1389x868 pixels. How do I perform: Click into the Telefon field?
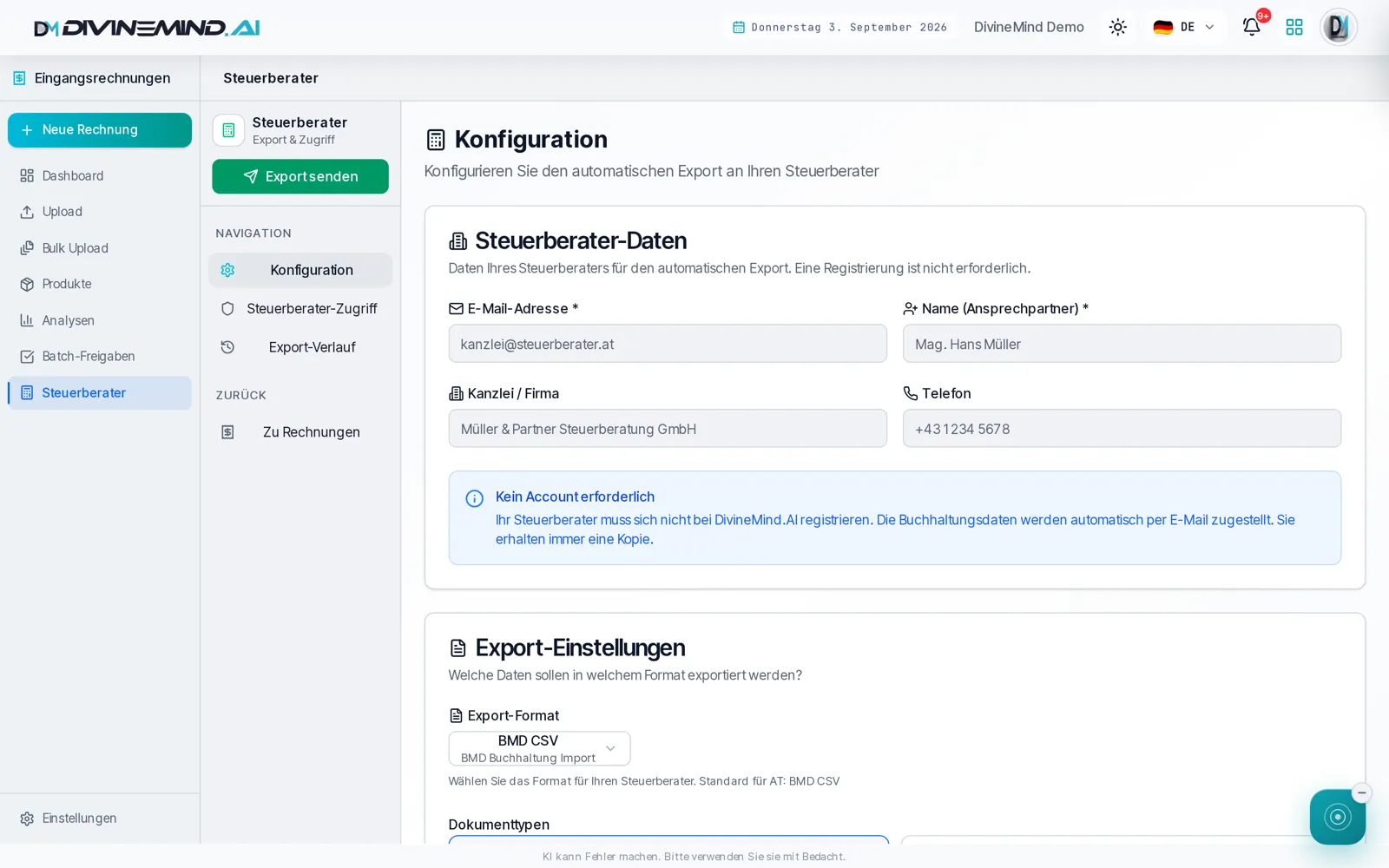(1122, 429)
